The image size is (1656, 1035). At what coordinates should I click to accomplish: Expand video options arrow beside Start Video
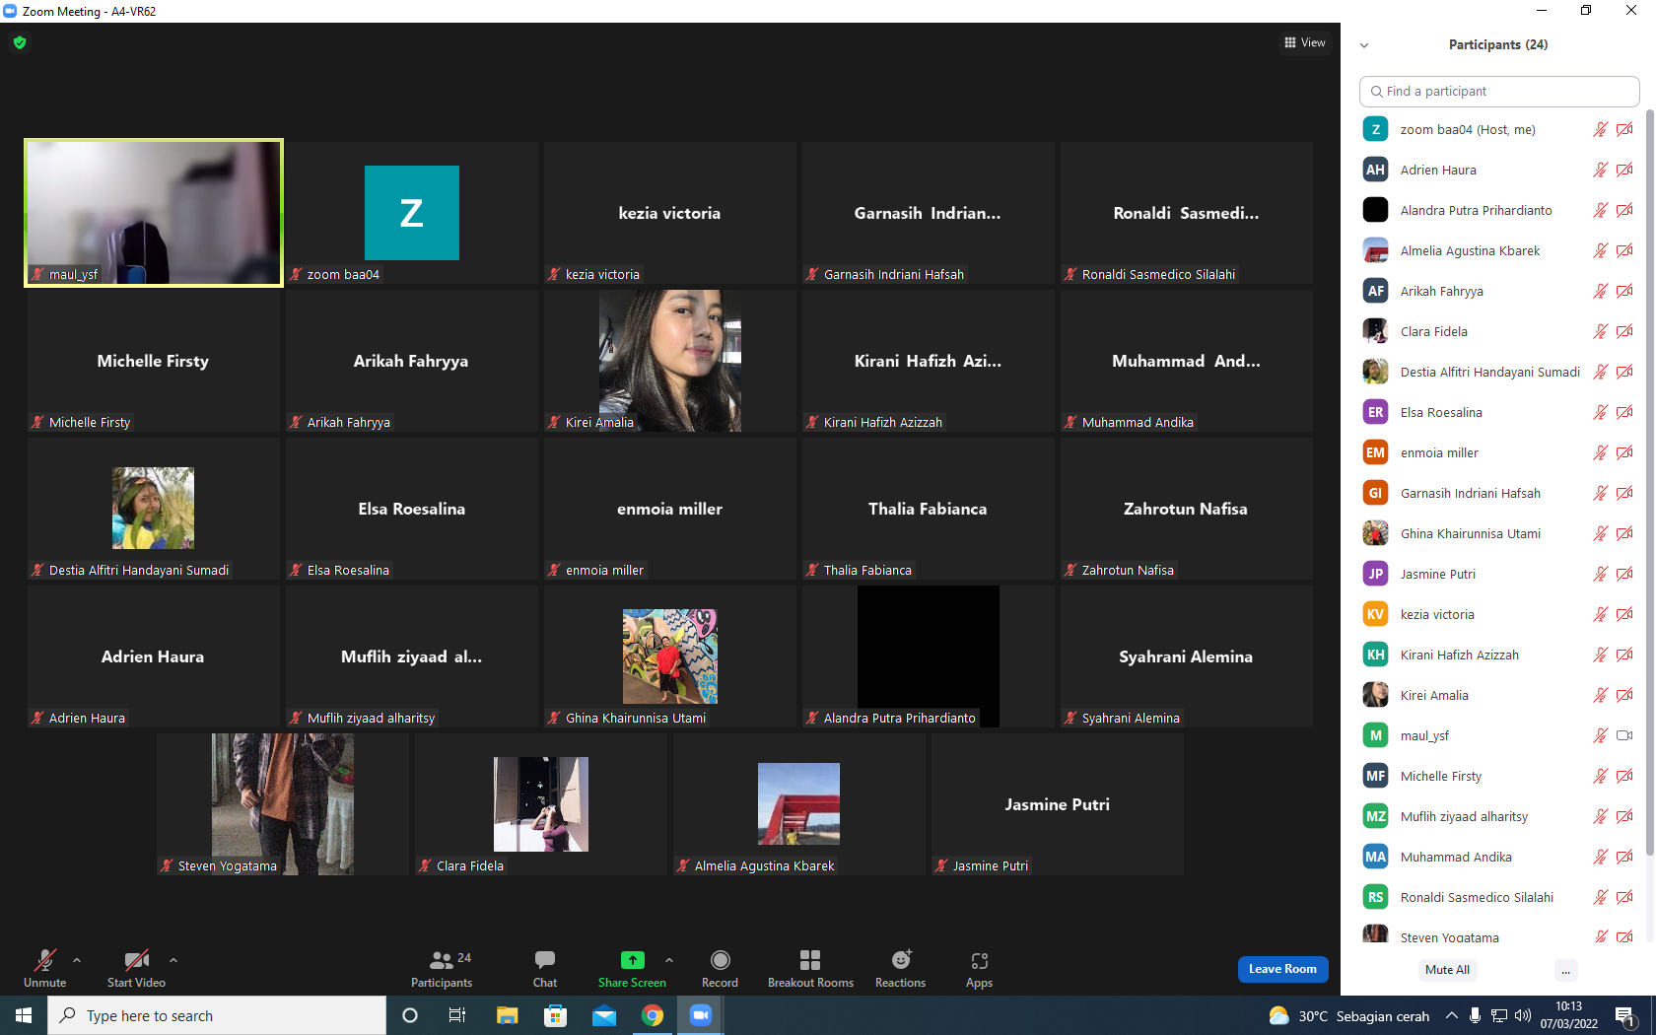[x=173, y=960]
